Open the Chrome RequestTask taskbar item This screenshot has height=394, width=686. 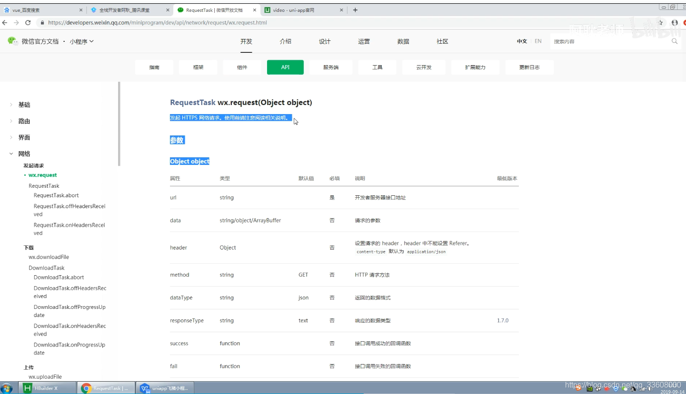[x=106, y=388]
